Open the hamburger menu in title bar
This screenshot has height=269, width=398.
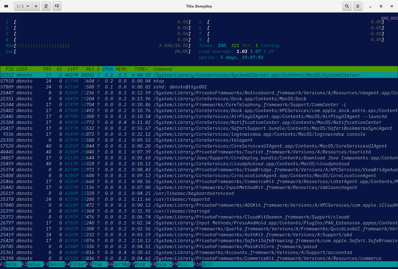[358, 6]
